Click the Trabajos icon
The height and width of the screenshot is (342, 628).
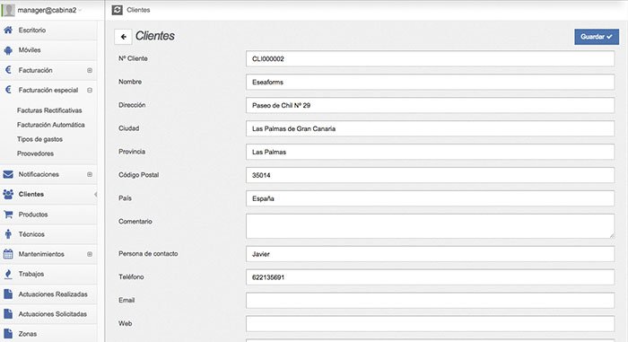pos(8,274)
